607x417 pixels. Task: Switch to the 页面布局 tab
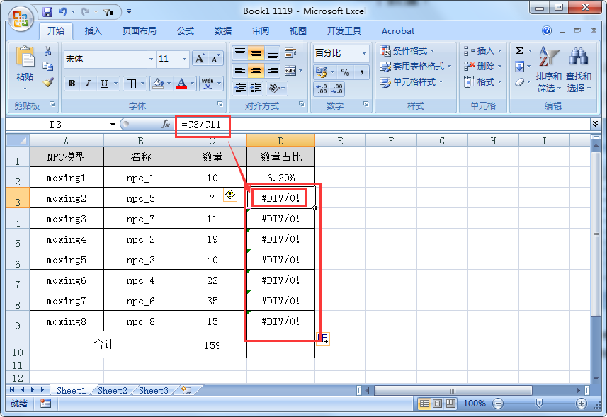(140, 31)
